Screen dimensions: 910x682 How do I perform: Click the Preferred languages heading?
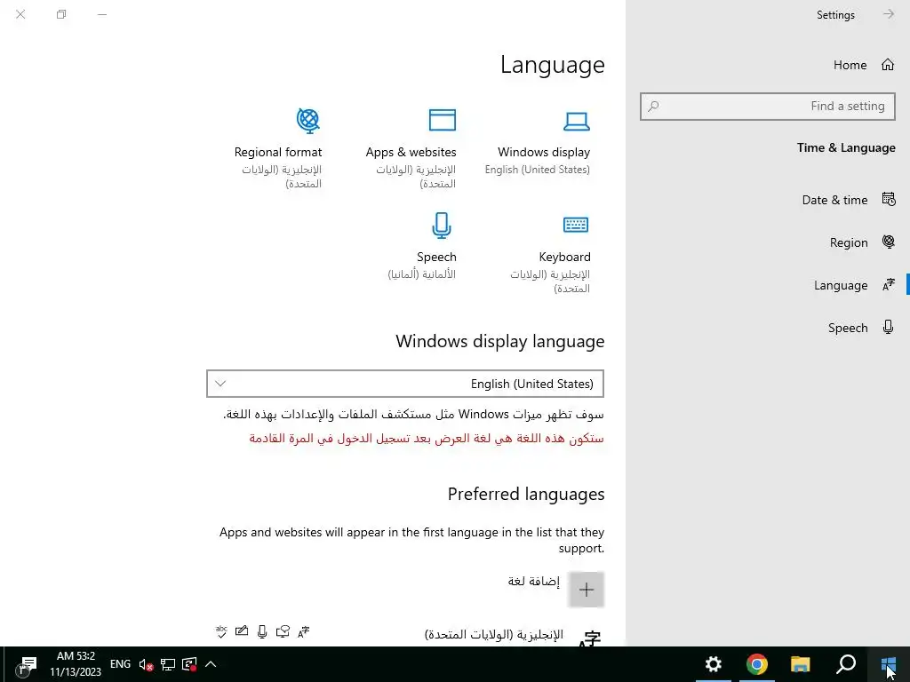tap(526, 494)
